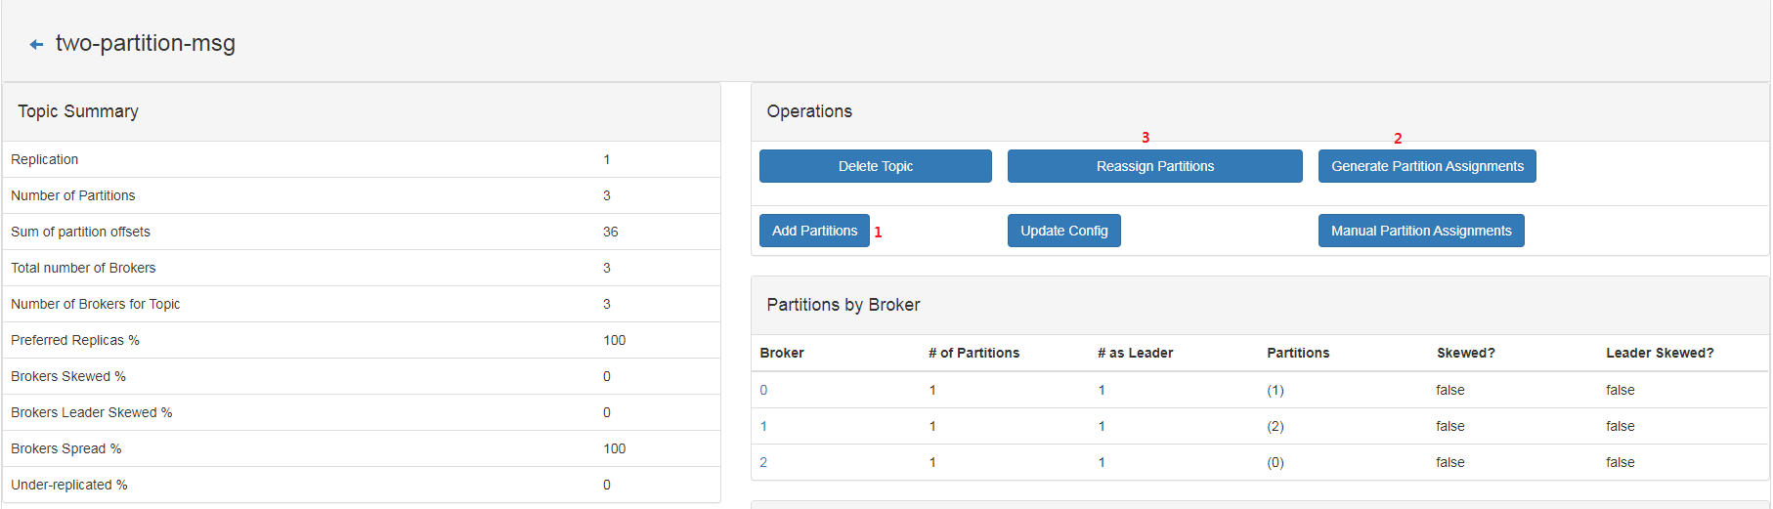Click the 'Topic Summary' heading

[78, 111]
